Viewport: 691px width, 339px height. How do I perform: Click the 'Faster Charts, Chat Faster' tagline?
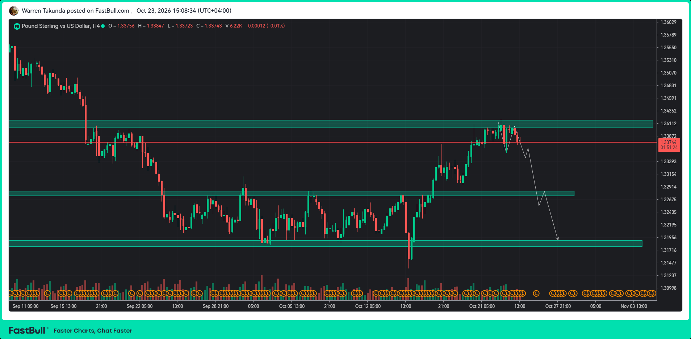pos(93,331)
